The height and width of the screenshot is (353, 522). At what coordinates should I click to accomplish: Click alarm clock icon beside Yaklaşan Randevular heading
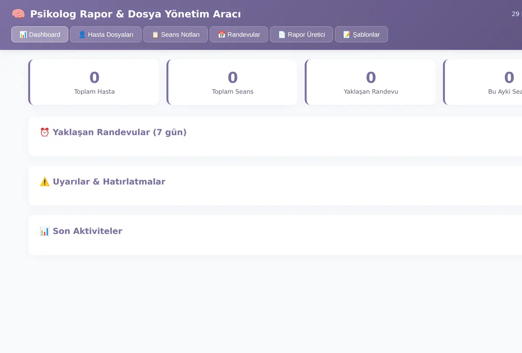click(44, 132)
